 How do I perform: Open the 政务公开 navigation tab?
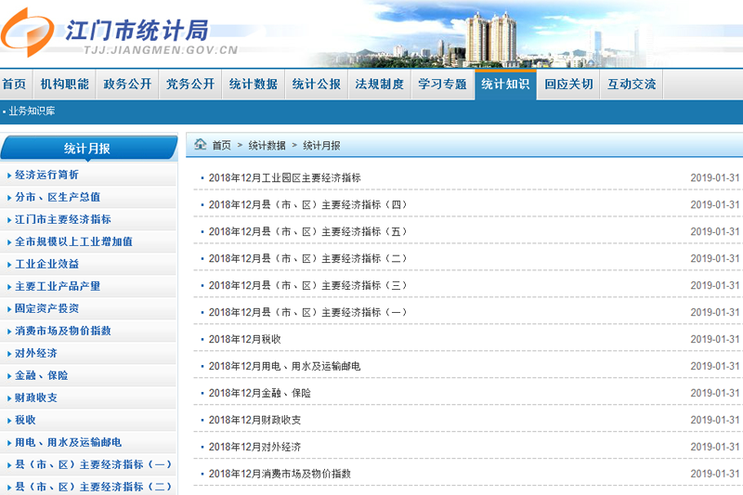[127, 85]
